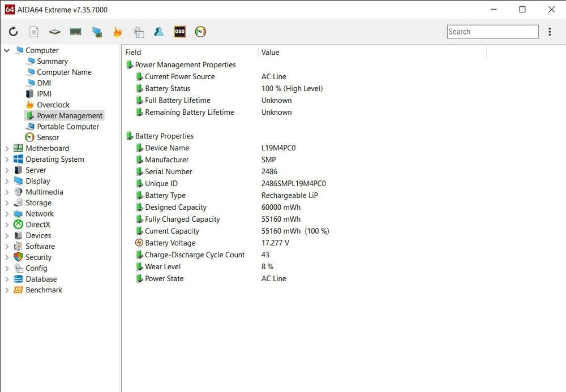Screen dimensions: 566x392
Task: Expand the Motherboard tree node
Action: [x=6, y=148]
